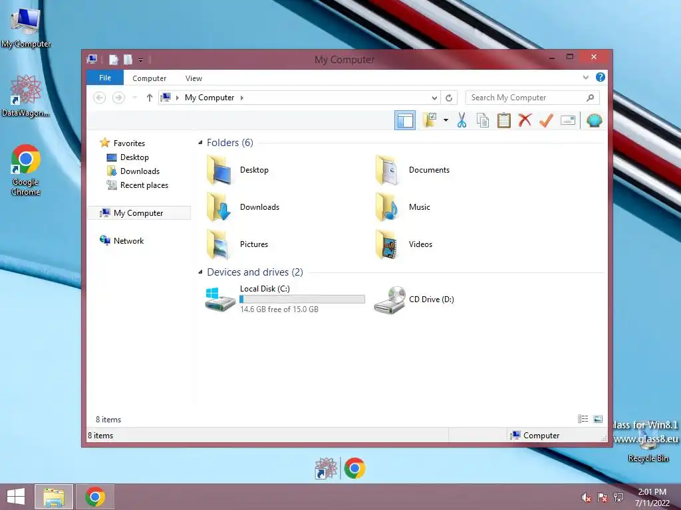681x510 pixels.
Task: Select the Pictures folder
Action: tap(237, 244)
